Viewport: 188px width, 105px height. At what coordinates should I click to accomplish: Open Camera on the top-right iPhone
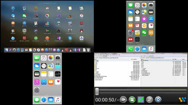pyautogui.click(x=151, y=5)
